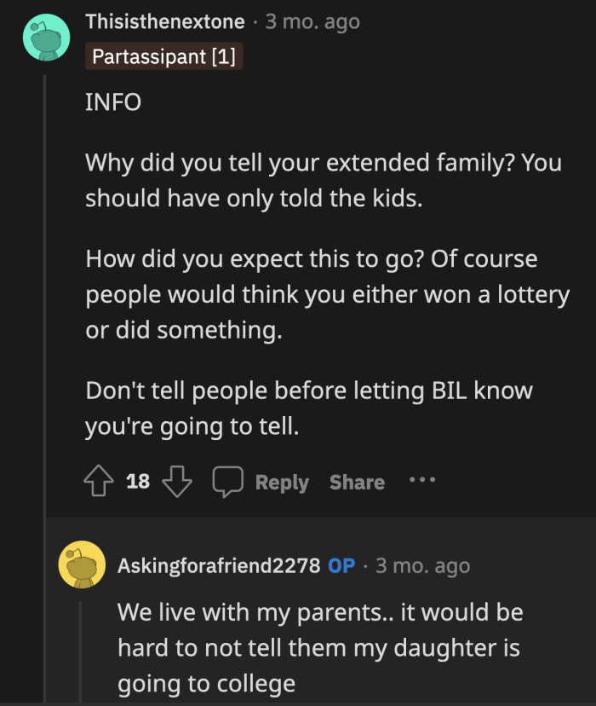Open comment options via the three-dot icon
This screenshot has width=596, height=706.
tap(423, 480)
